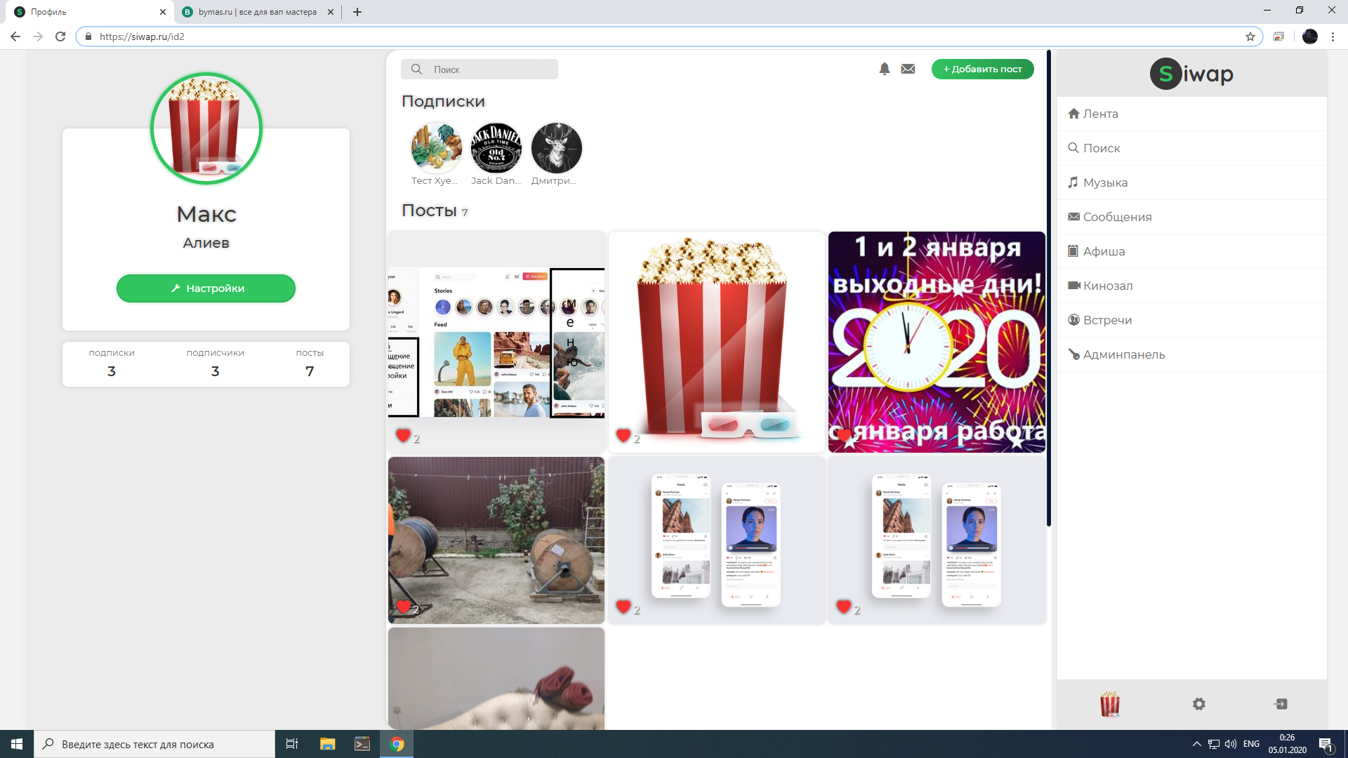Toggle the heart like on the popcorn post

click(x=623, y=436)
